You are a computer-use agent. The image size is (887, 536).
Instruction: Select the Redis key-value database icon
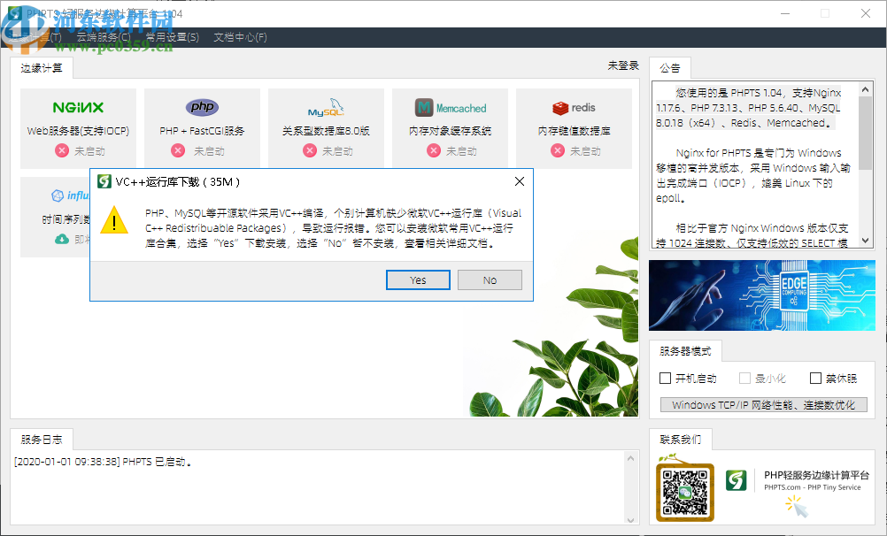pos(575,108)
